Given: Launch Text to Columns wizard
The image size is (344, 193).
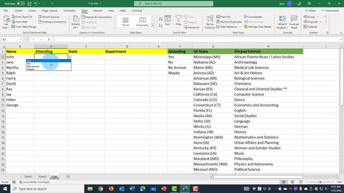Looking at the screenshot, I should (210, 22).
